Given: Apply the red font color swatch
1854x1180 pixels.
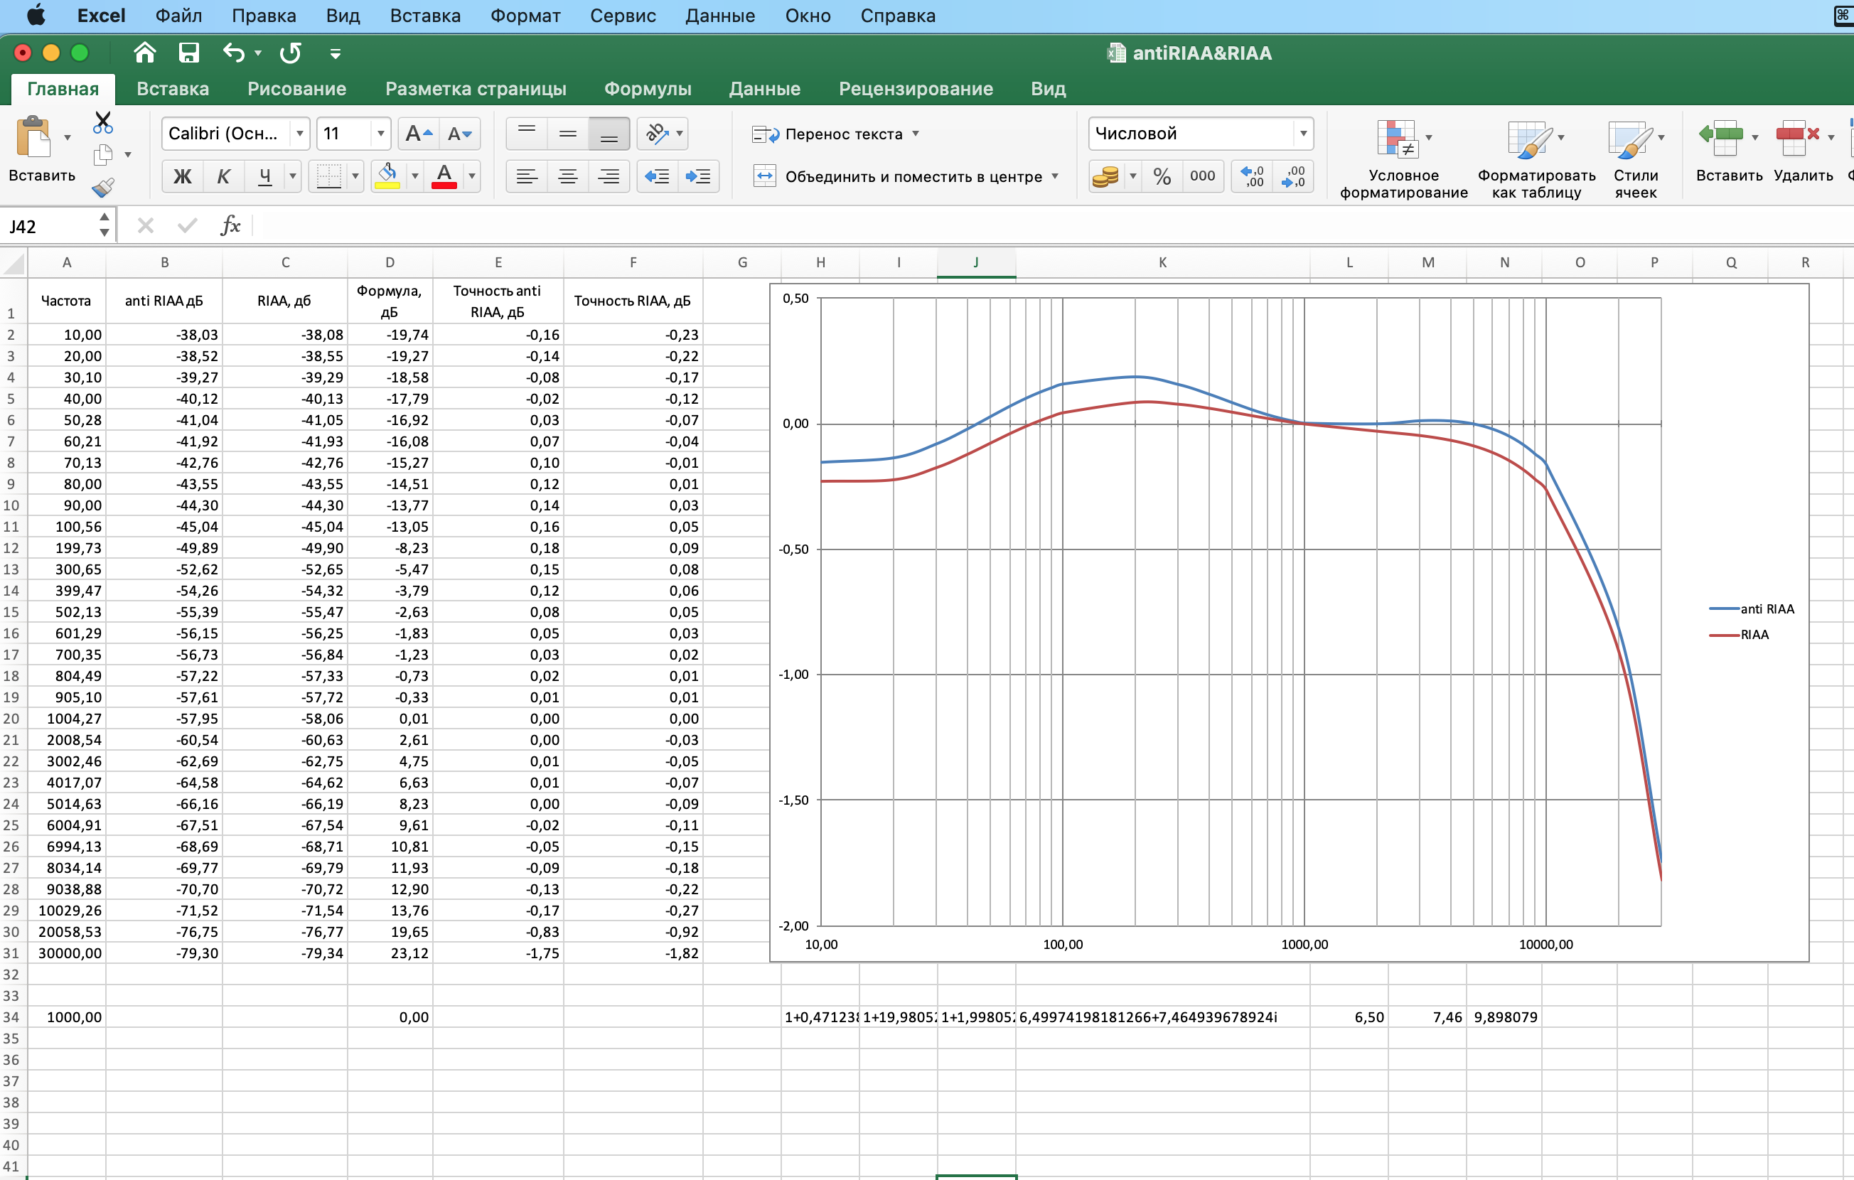Looking at the screenshot, I should pos(444,177).
